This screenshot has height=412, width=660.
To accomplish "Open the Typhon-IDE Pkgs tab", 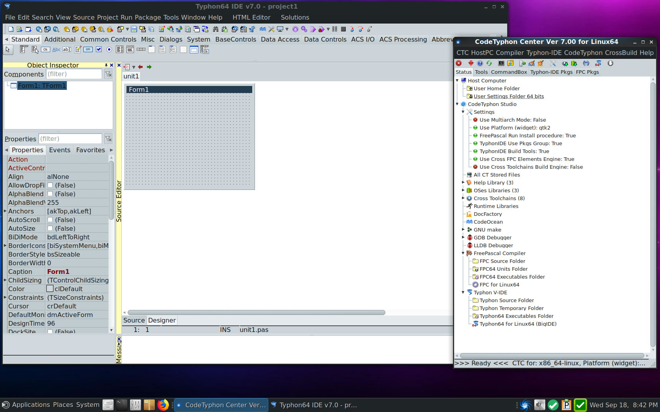I will click(551, 72).
